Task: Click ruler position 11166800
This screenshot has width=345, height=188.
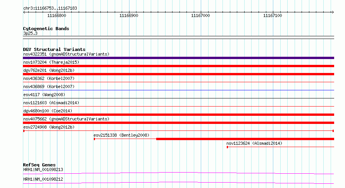Action: [57, 15]
